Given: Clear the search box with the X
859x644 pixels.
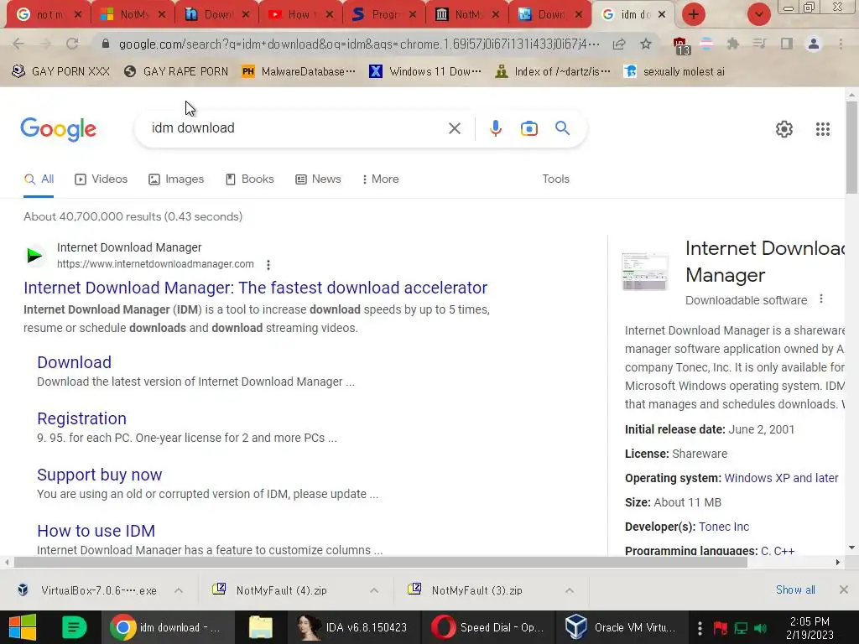Looking at the screenshot, I should click(454, 128).
